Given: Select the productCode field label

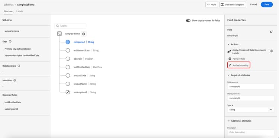Looking at the screenshot, I should click(80, 76).
